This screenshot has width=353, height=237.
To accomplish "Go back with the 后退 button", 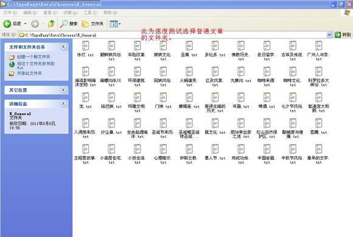I will click(x=12, y=24).
